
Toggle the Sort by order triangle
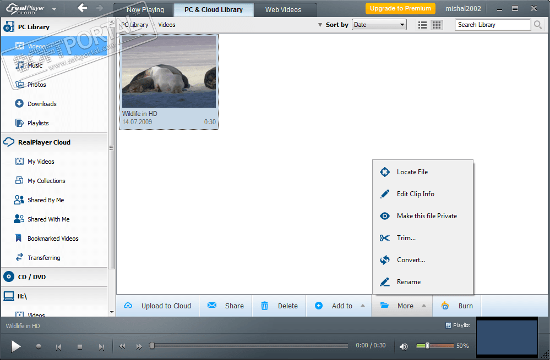click(x=320, y=25)
